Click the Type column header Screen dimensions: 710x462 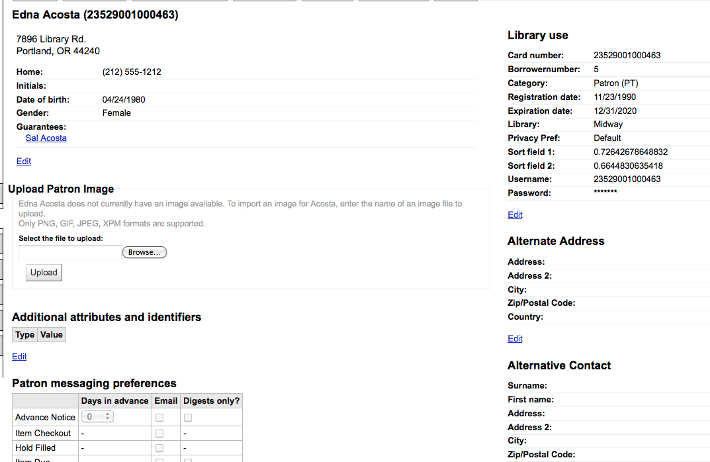click(x=25, y=335)
